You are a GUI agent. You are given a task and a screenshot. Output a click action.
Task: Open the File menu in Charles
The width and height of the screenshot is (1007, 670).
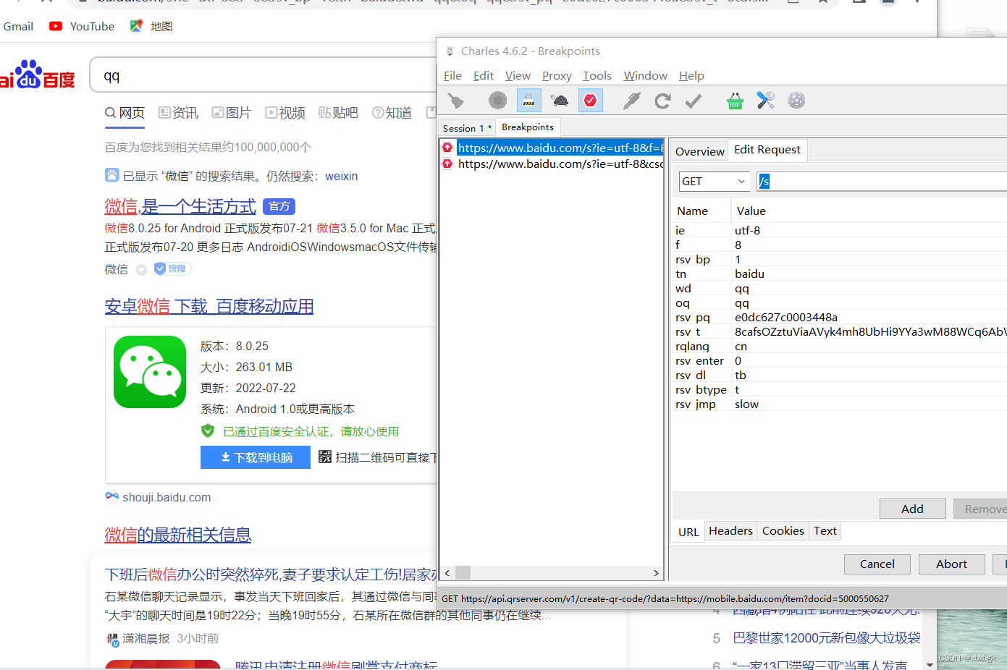point(452,76)
